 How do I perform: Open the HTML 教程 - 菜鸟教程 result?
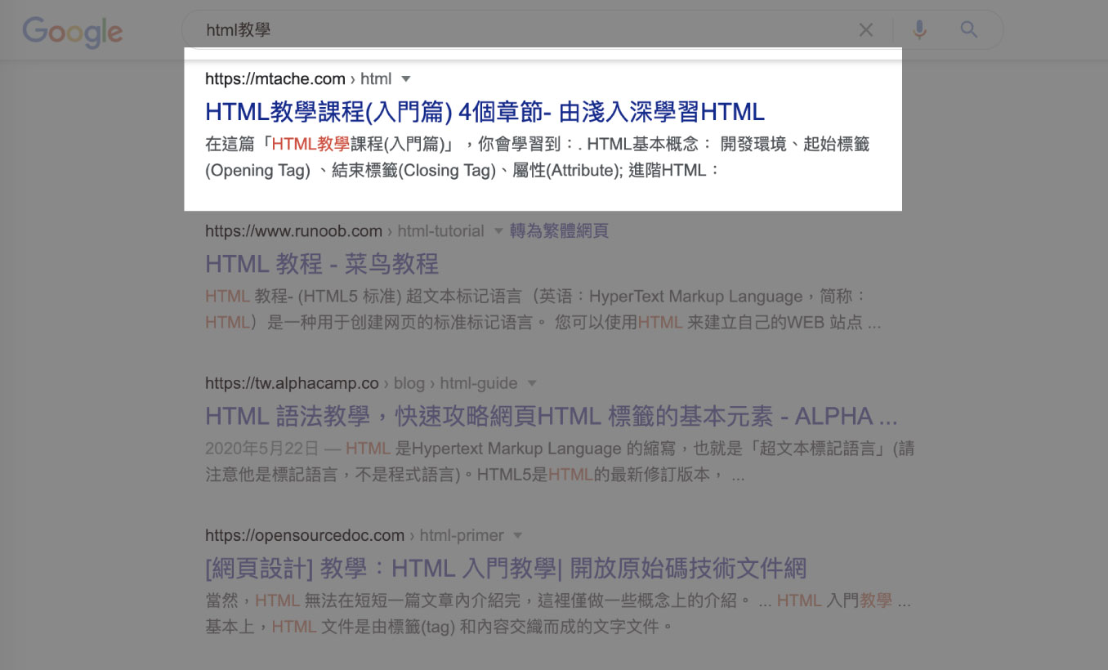[x=321, y=263]
